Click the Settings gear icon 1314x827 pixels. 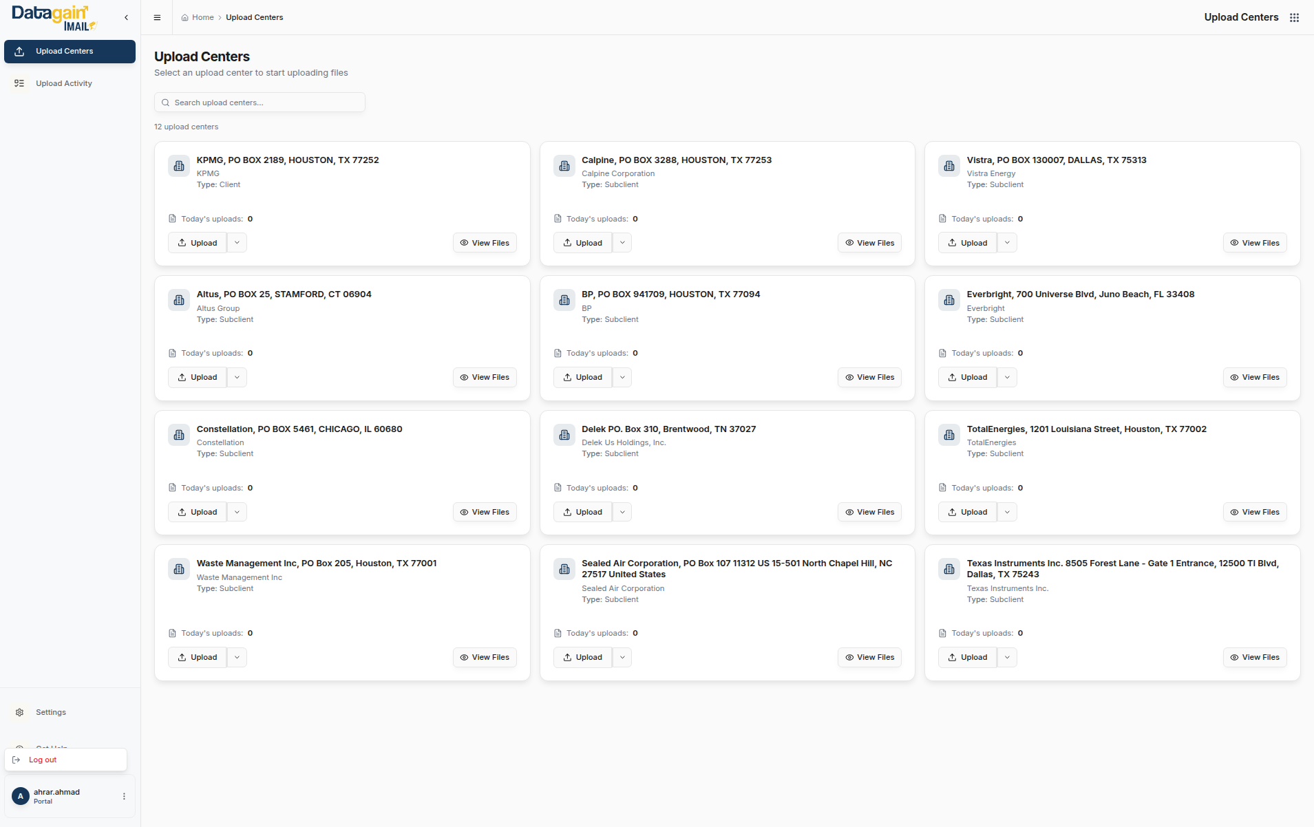[19, 712]
